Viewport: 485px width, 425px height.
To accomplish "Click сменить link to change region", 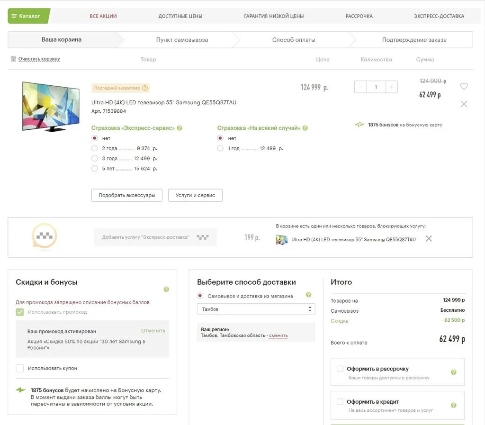I will pyautogui.click(x=278, y=335).
